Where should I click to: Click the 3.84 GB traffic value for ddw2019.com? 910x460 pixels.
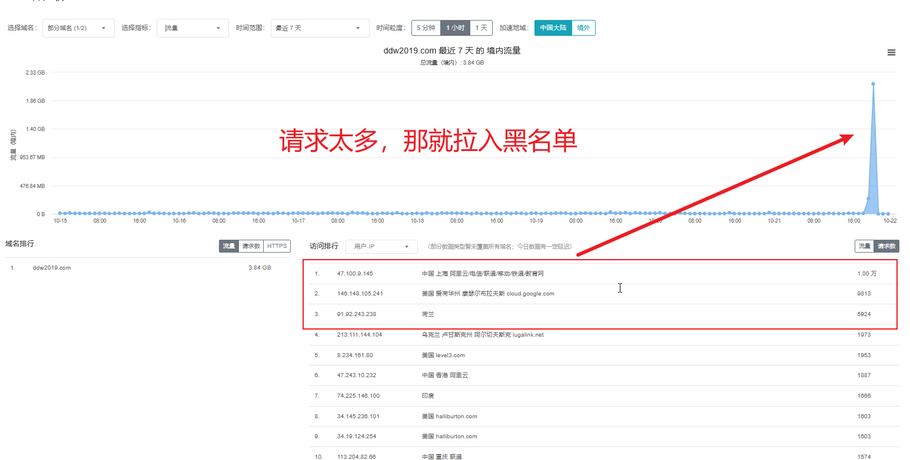point(260,268)
